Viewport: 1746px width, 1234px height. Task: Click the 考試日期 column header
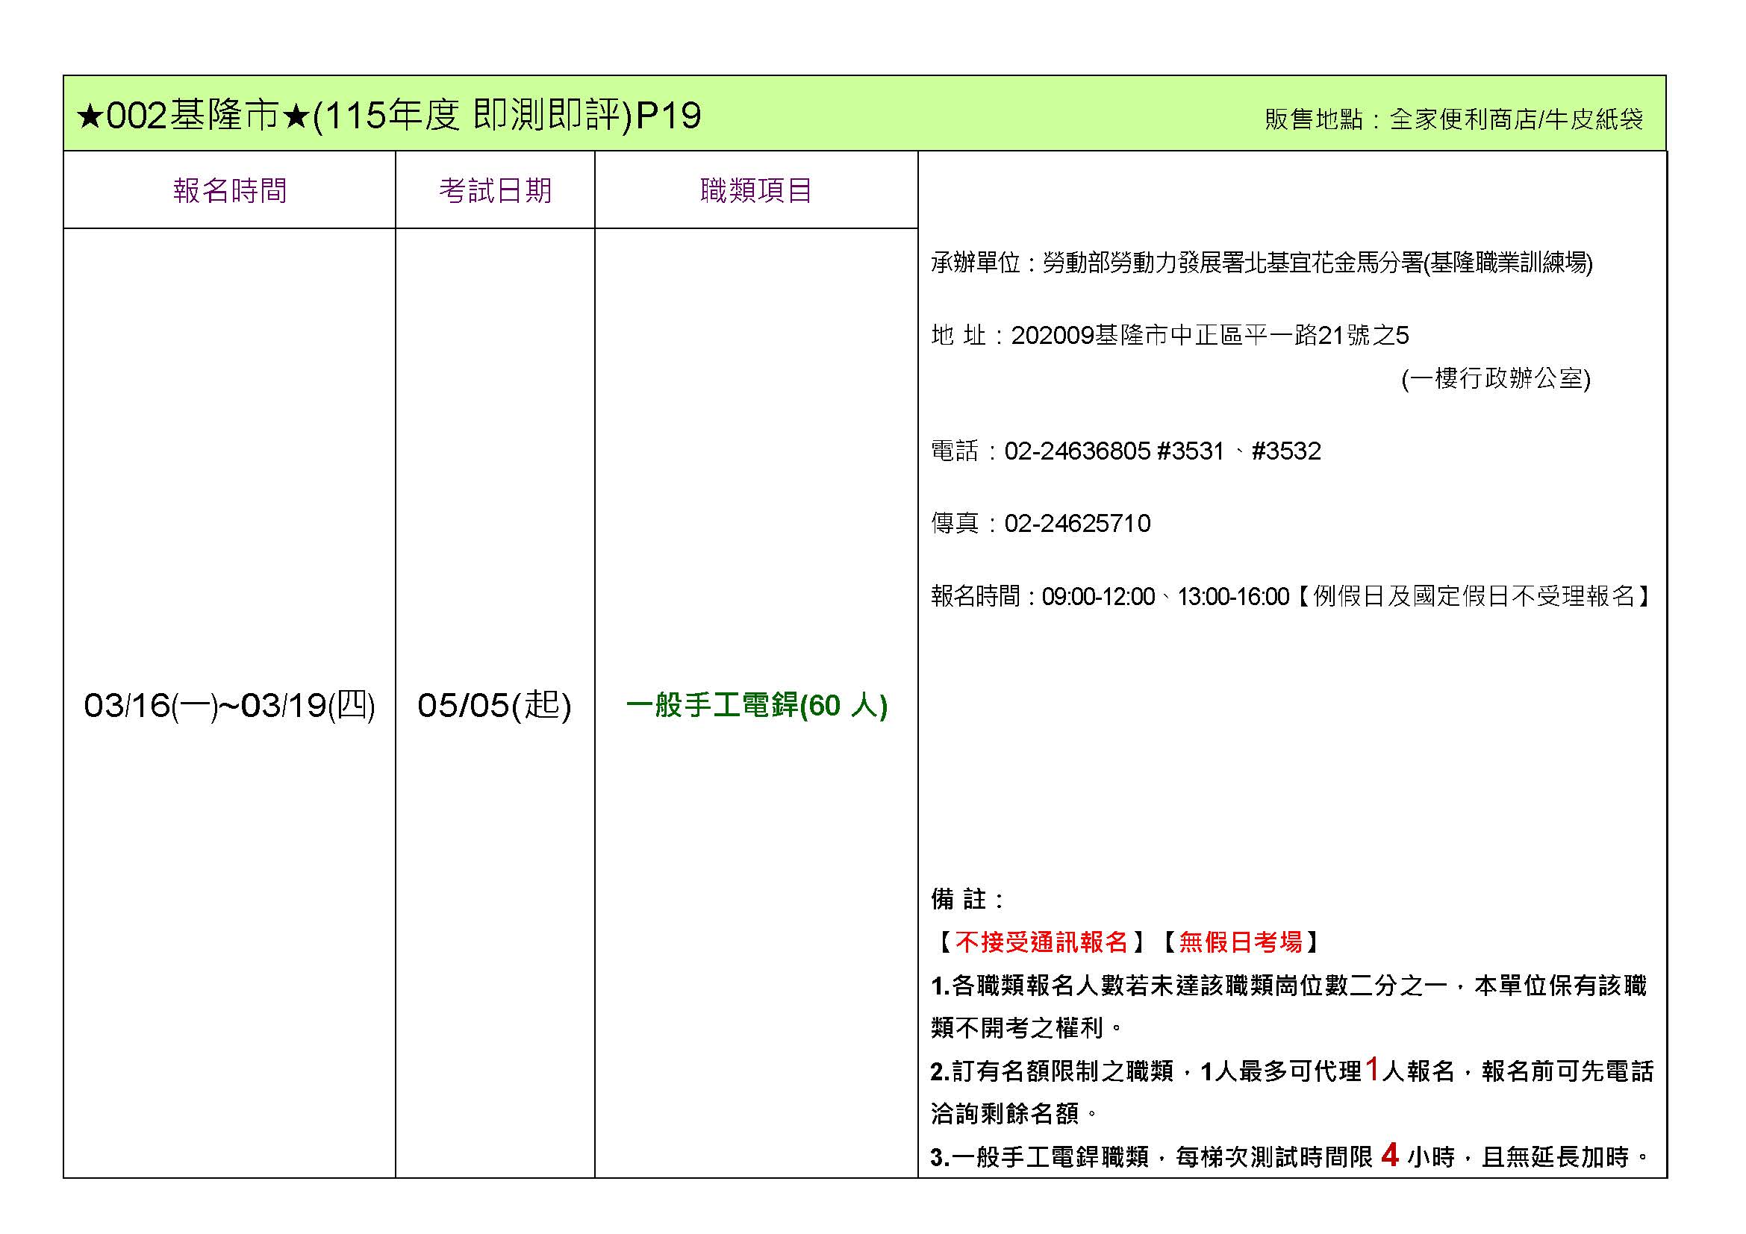pyautogui.click(x=495, y=190)
